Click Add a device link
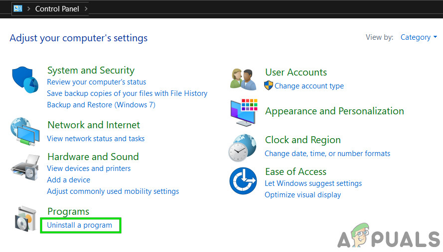Viewport: 443px width, 252px height. point(69,180)
